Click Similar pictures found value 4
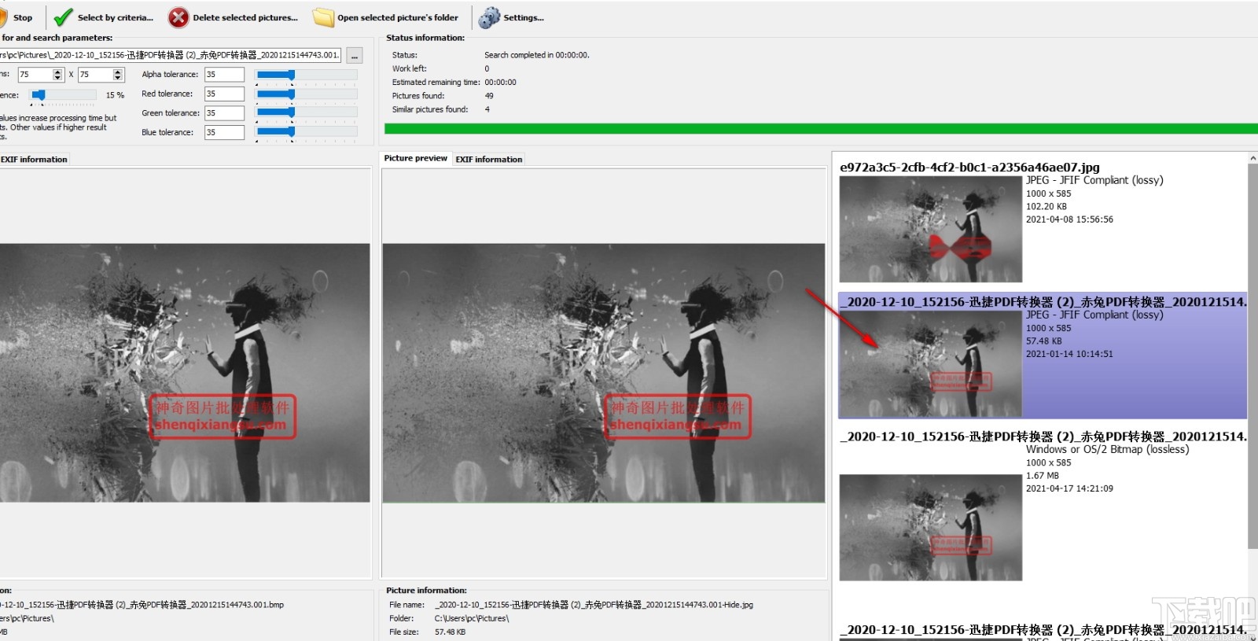Image resolution: width=1258 pixels, height=641 pixels. coord(487,109)
